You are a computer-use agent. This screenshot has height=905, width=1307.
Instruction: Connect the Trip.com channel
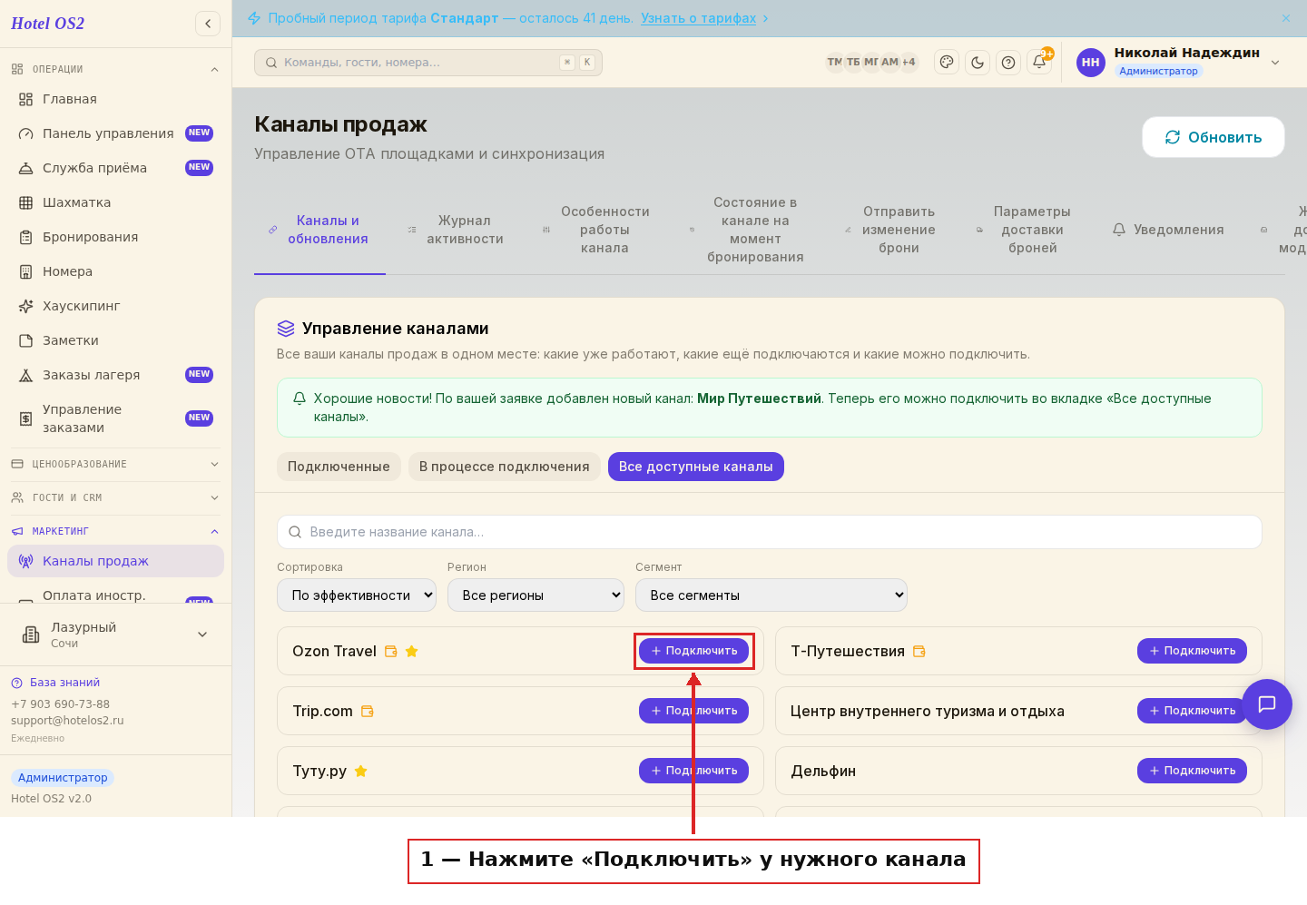(x=694, y=711)
